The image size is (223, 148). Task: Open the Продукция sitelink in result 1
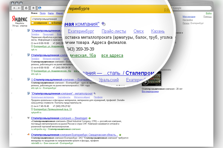pyautogui.click(x=48, y=34)
